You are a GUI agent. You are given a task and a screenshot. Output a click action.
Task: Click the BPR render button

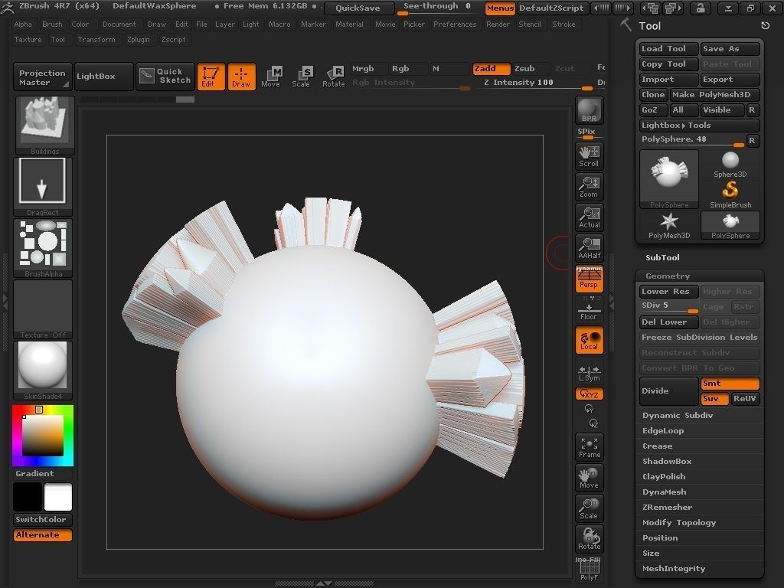[589, 110]
